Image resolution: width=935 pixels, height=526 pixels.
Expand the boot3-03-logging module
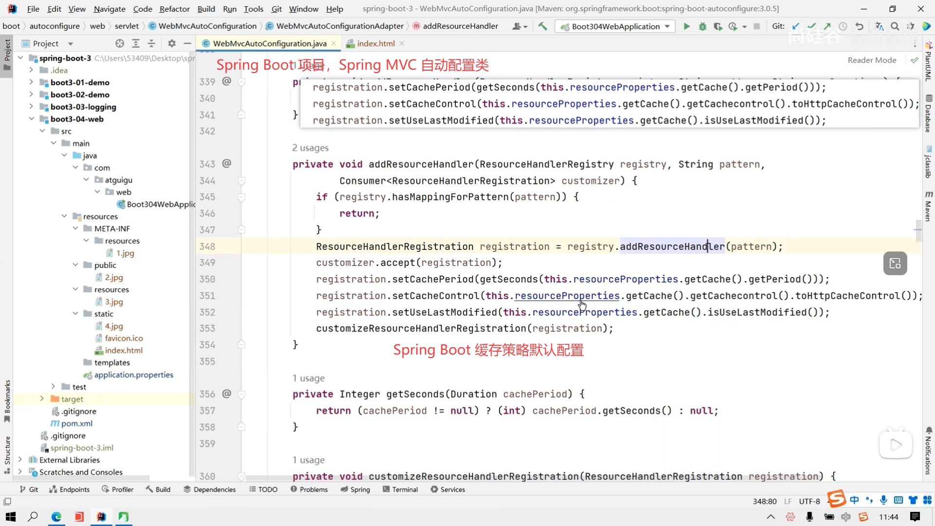point(31,107)
